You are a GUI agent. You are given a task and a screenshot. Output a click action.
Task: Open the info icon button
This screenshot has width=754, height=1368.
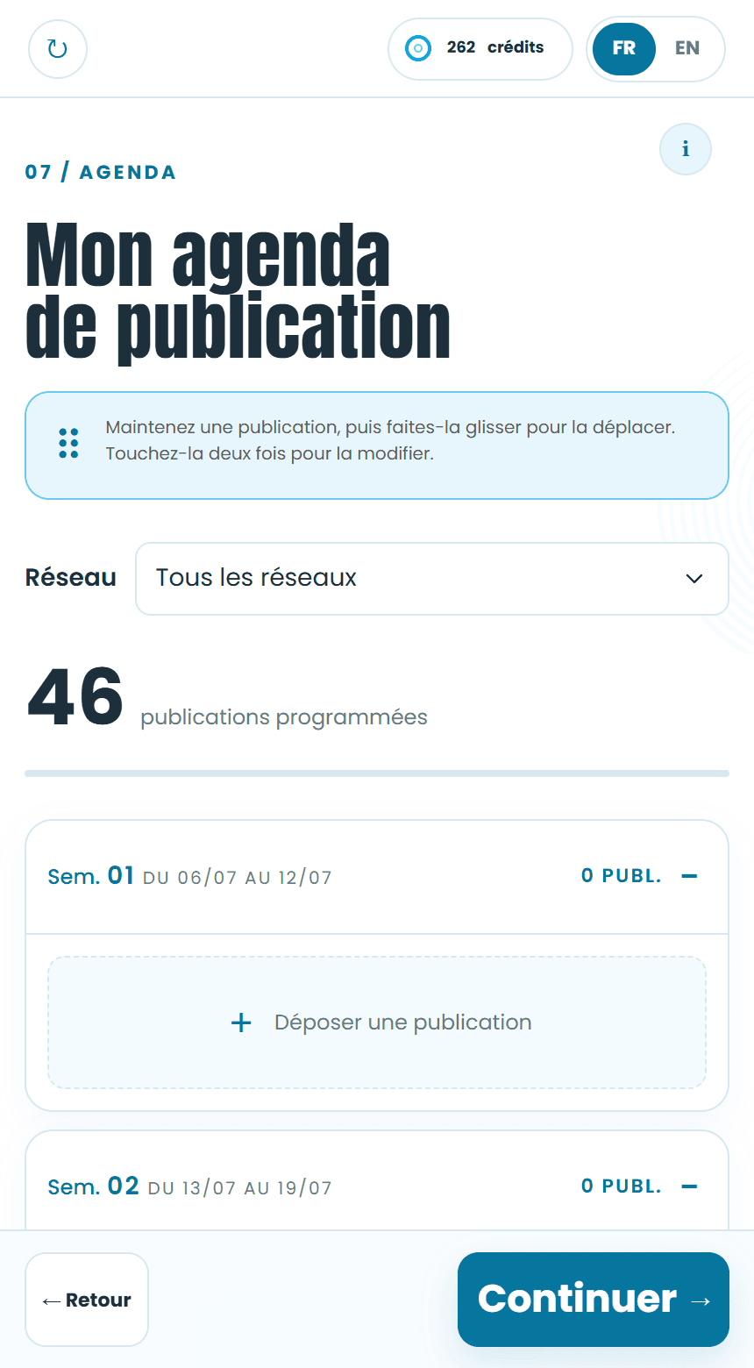point(686,149)
